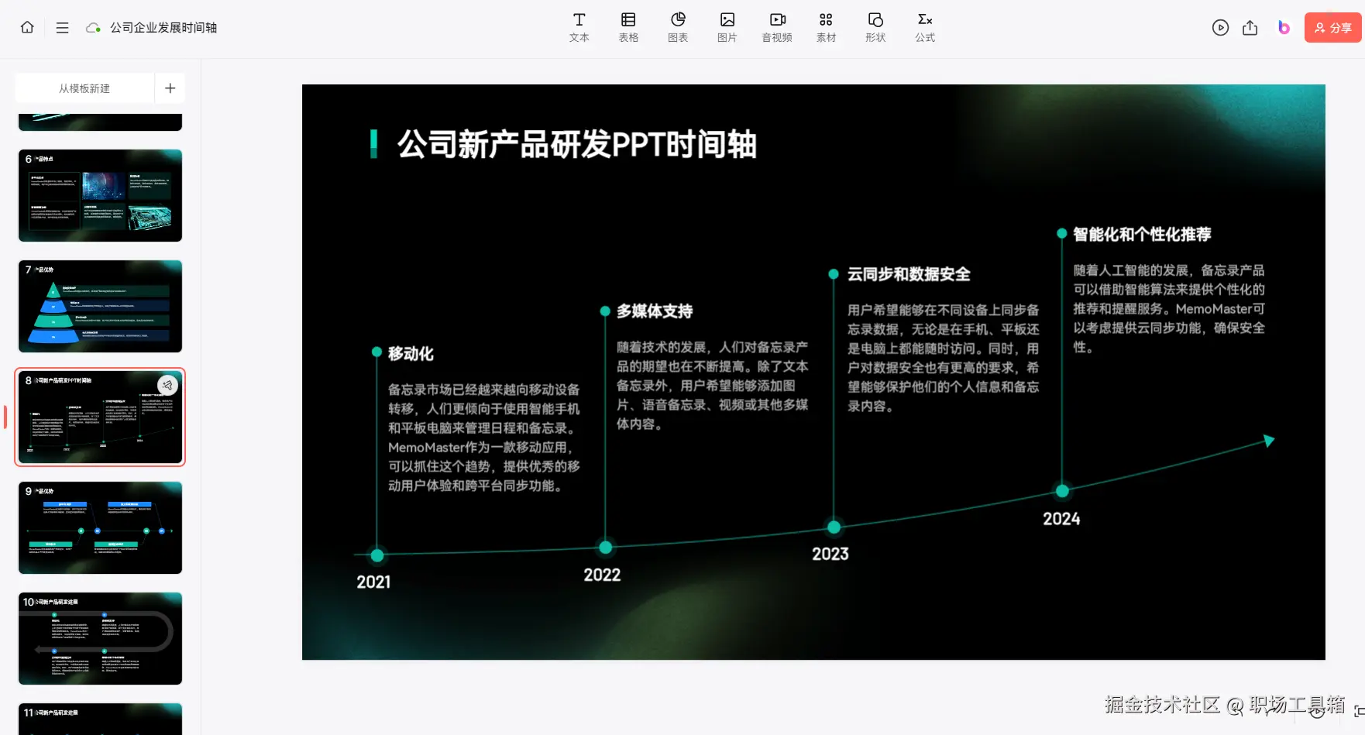Click the 2023 year label
This screenshot has width=1365, height=735.
pyautogui.click(x=830, y=554)
